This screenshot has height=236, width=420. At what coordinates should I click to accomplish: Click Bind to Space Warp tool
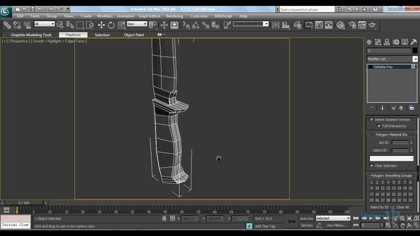tap(27, 25)
